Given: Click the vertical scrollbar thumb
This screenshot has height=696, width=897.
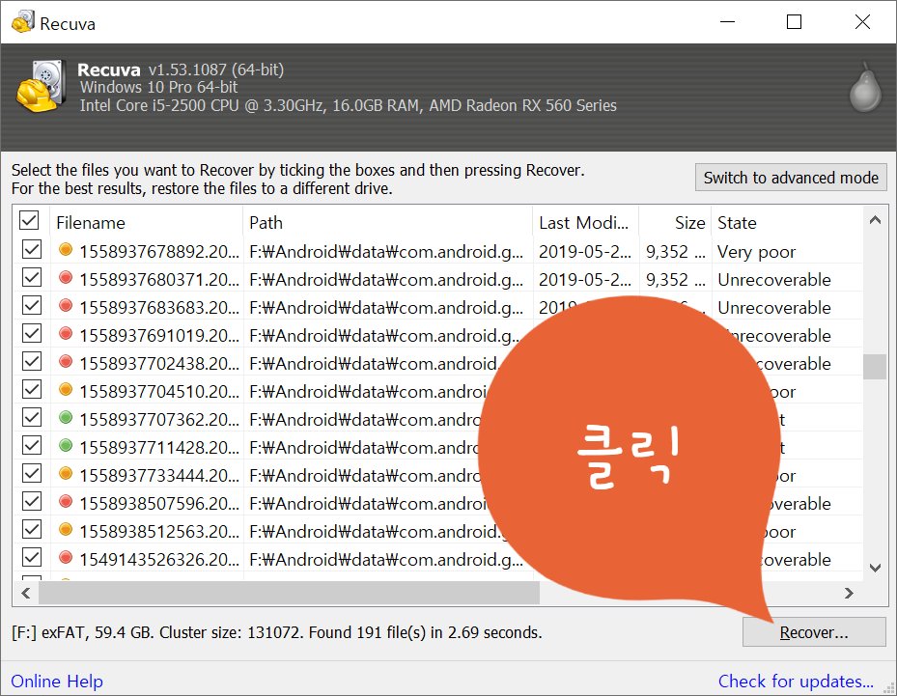Looking at the screenshot, I should (x=875, y=367).
